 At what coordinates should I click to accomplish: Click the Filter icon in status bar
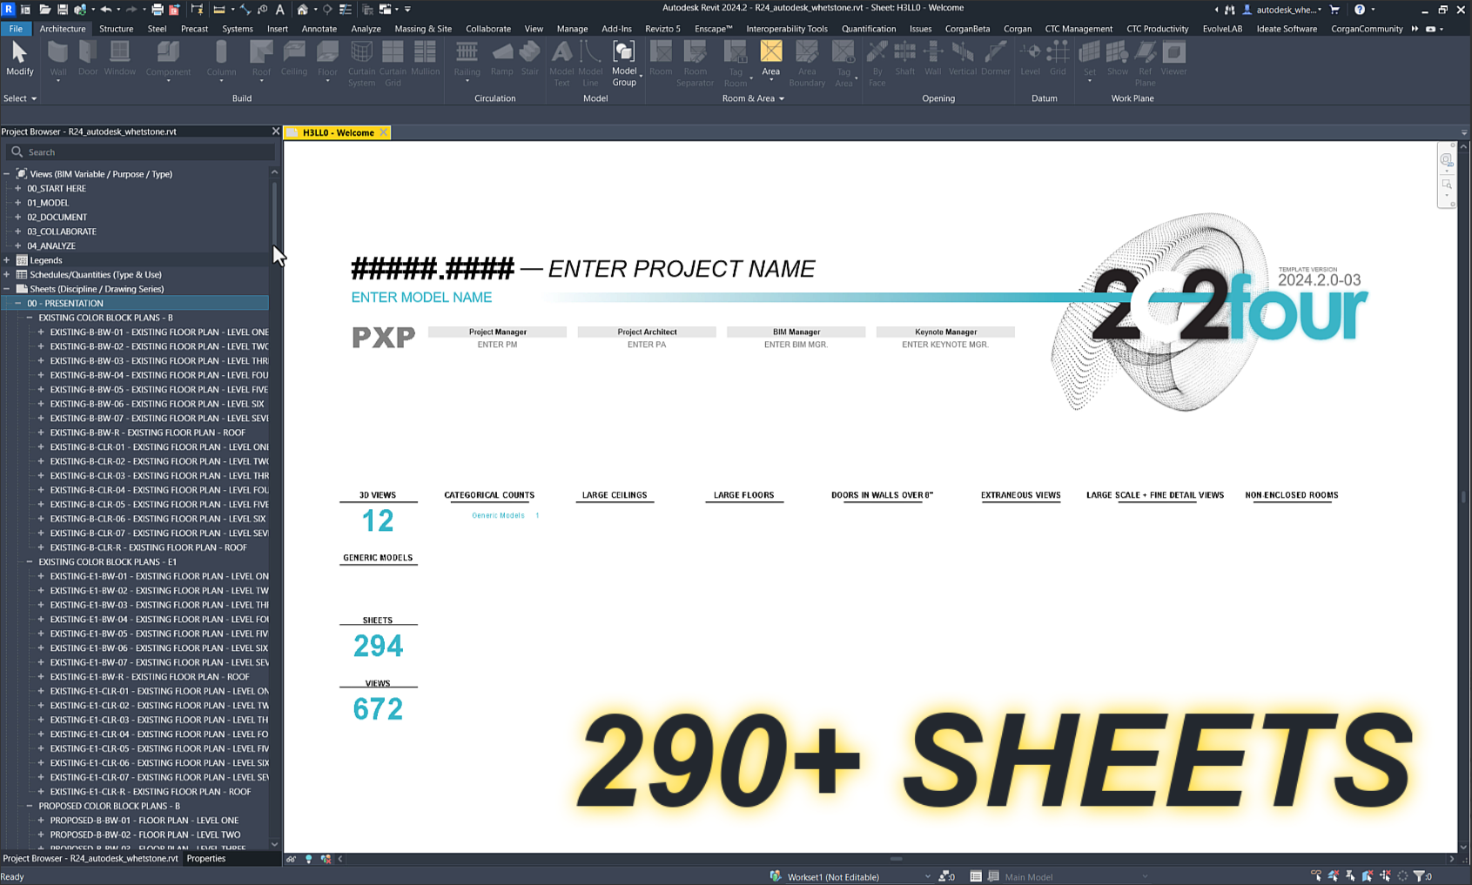tap(1421, 876)
